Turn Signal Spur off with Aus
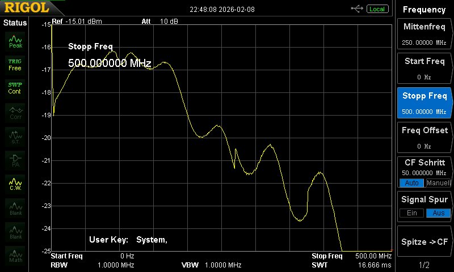The width and height of the screenshot is (454, 272). [x=438, y=212]
